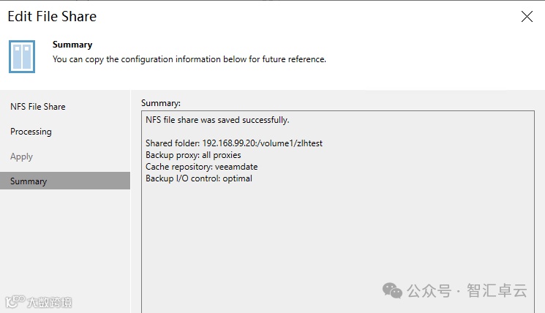Click the 'saved successfully' message line

click(217, 120)
